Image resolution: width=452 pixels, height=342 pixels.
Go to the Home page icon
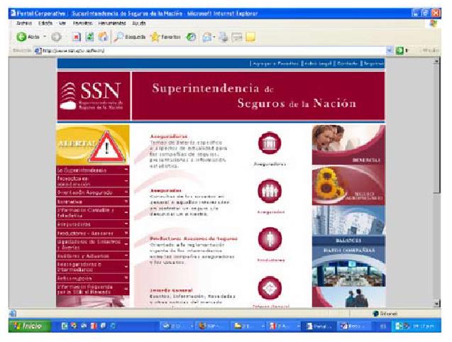(x=103, y=37)
